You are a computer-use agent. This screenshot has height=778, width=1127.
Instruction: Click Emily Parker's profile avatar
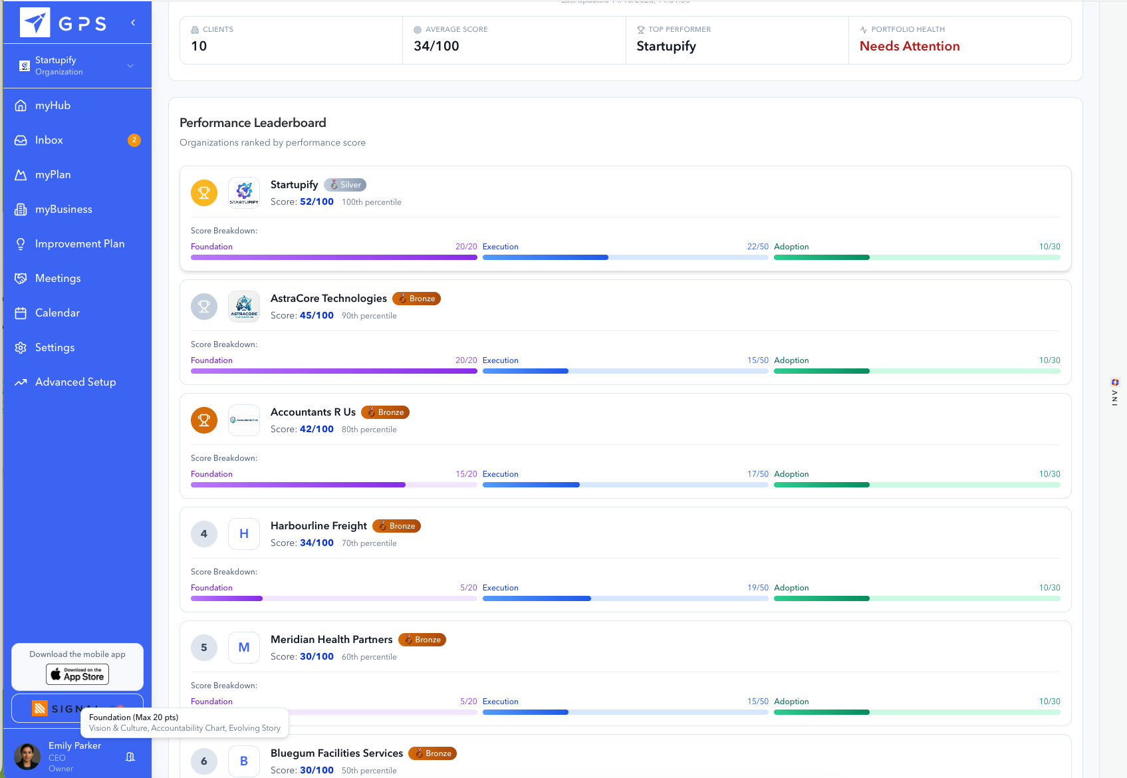(x=27, y=756)
